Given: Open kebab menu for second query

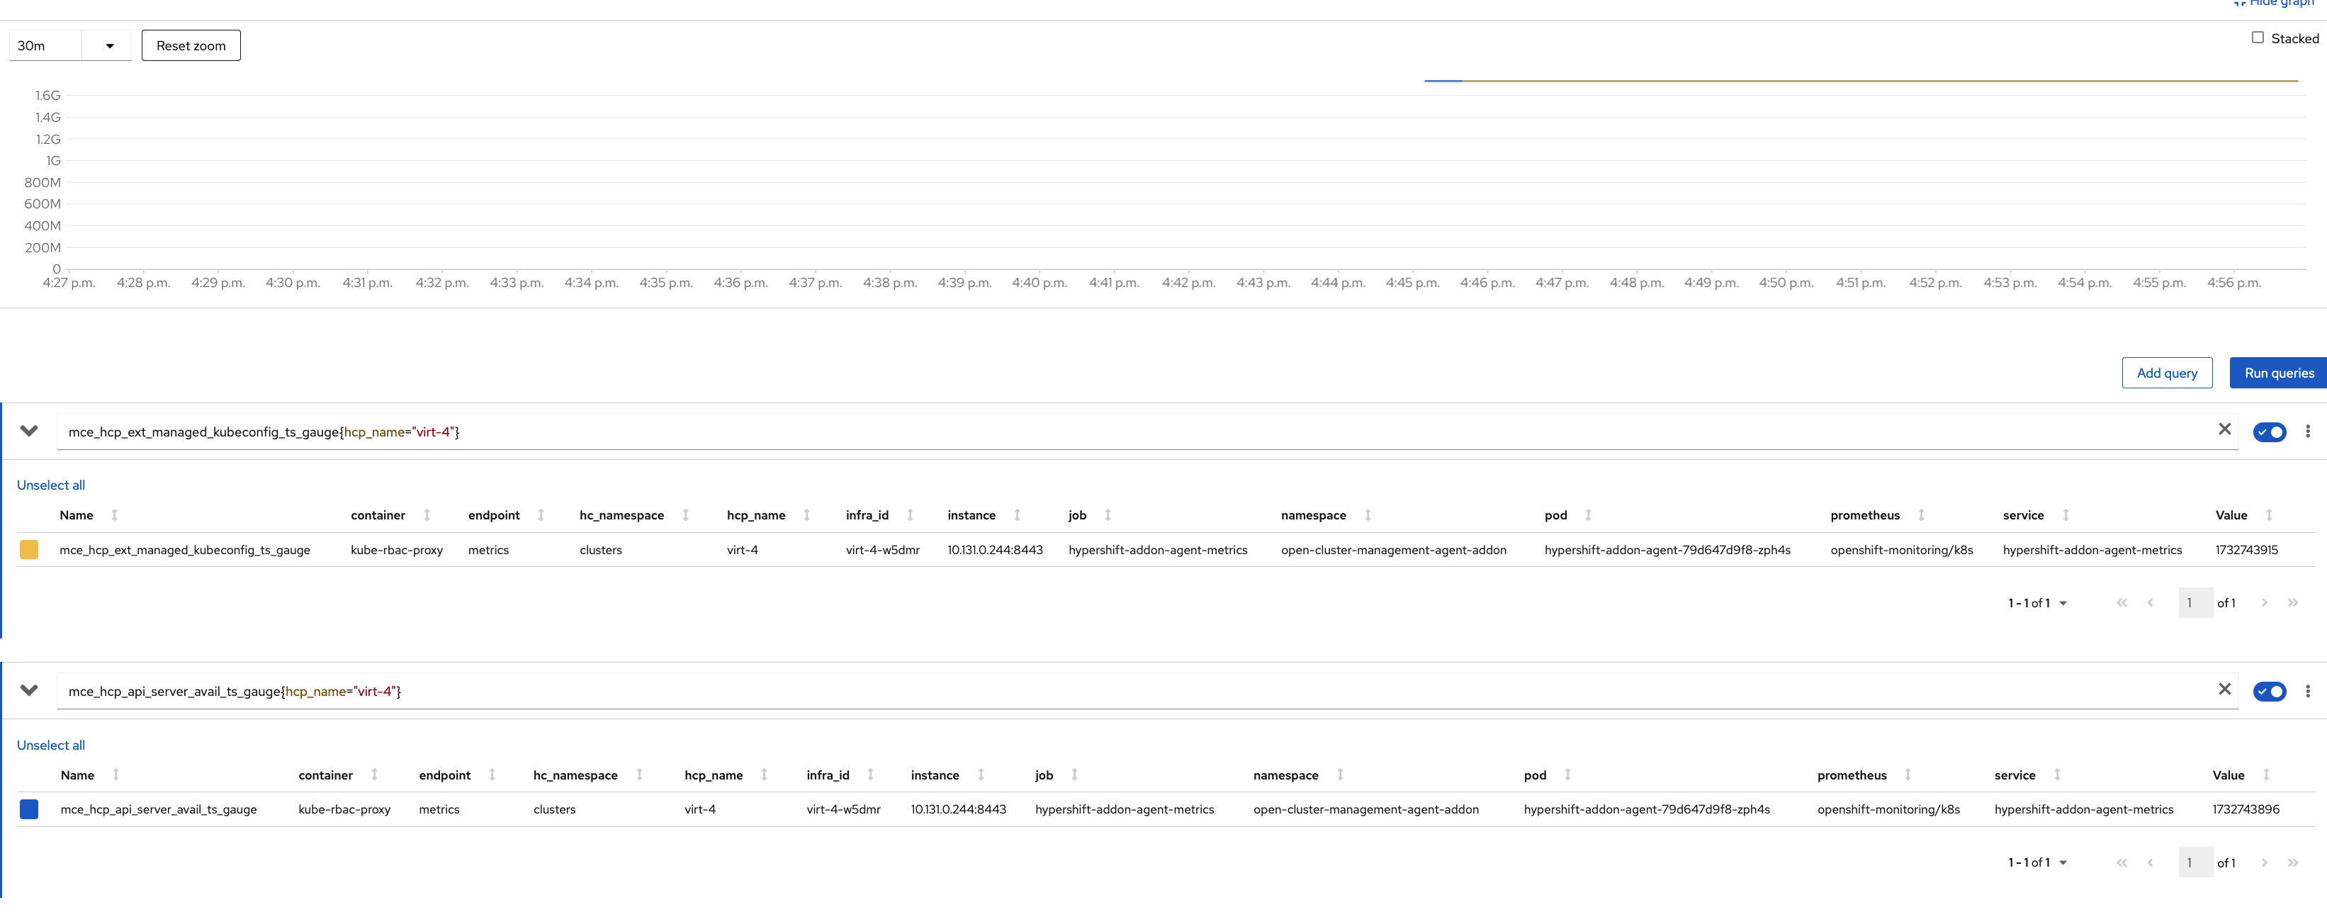Looking at the screenshot, I should [2307, 691].
